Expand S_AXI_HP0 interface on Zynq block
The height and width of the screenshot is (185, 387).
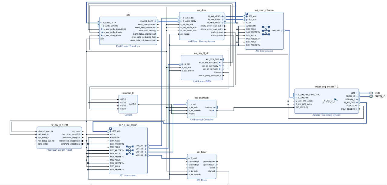click(x=296, y=98)
